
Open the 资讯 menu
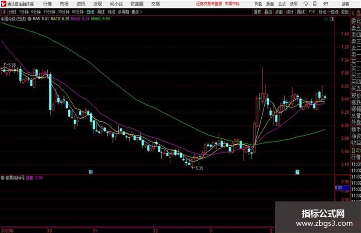(81, 4)
